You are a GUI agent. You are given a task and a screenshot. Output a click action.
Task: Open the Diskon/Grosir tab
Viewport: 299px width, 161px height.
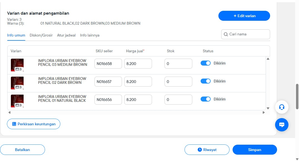tap(41, 35)
